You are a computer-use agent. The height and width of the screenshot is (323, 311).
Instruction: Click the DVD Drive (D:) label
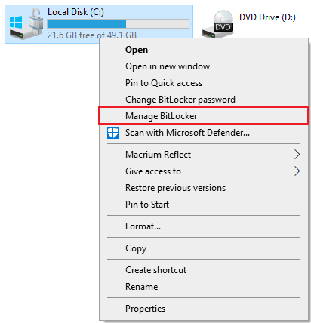point(267,17)
